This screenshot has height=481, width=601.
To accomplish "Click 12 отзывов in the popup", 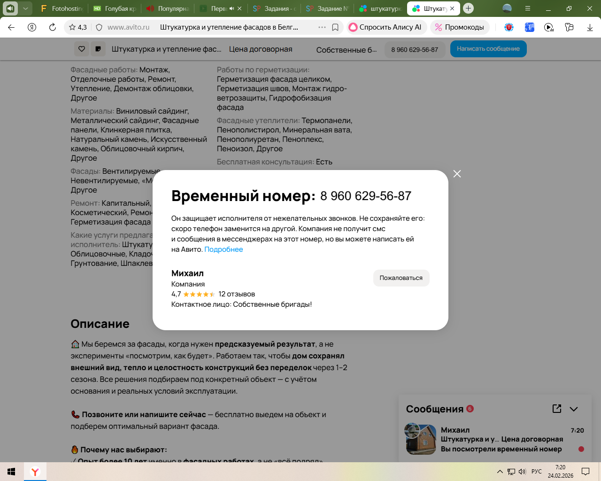I will tap(237, 294).
